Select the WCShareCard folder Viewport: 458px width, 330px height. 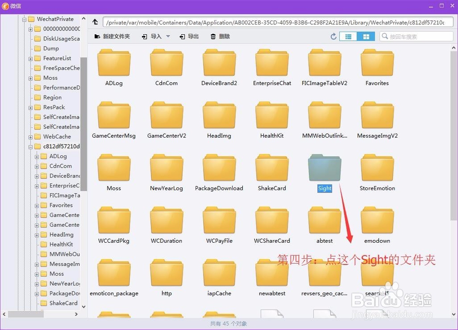pos(272,225)
